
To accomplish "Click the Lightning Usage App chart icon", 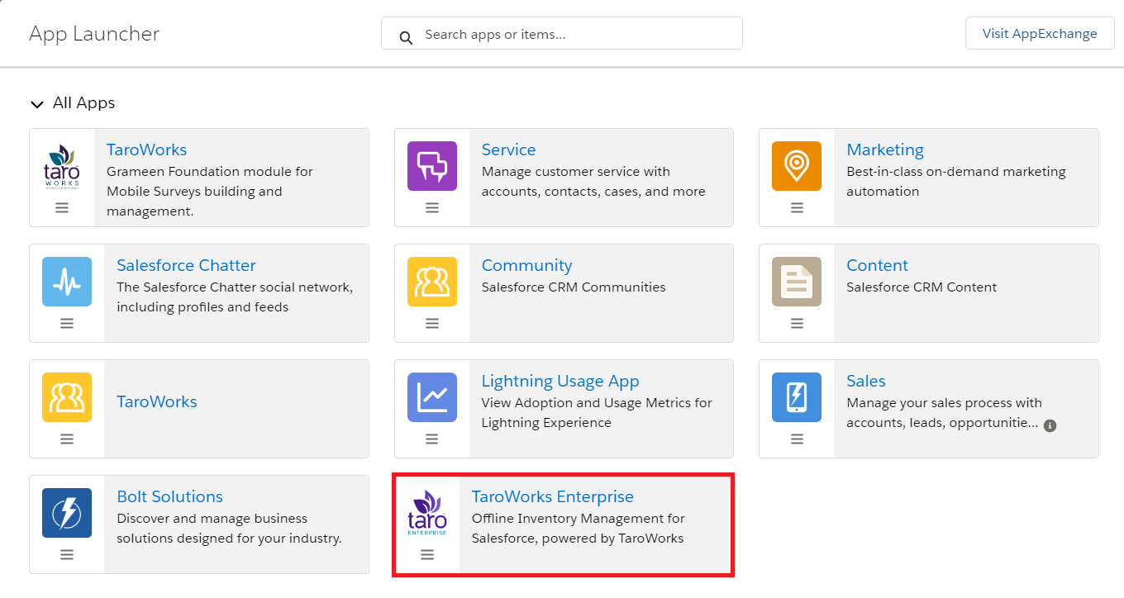I will pyautogui.click(x=432, y=397).
